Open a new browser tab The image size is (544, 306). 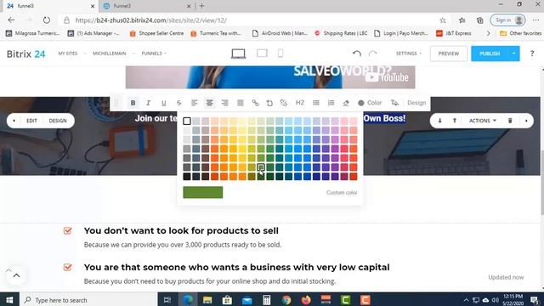tap(201, 6)
